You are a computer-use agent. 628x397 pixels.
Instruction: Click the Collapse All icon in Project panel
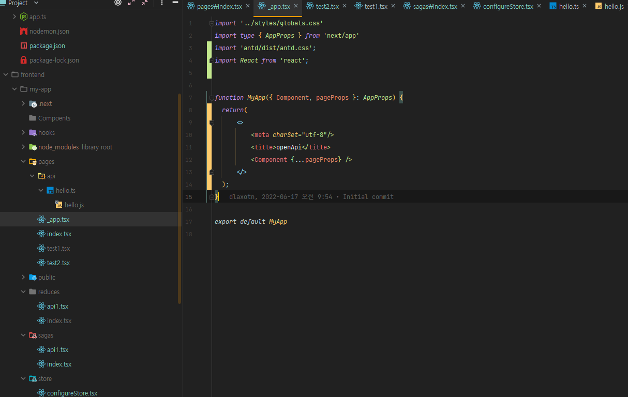pyautogui.click(x=145, y=3)
